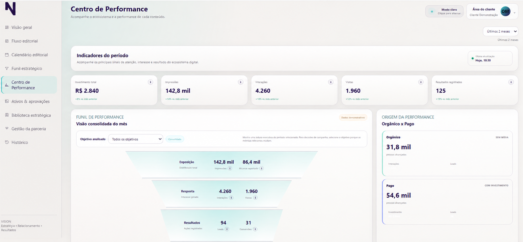The image size is (523, 242).
Task: Click the Funil estratégico funnel icon
Action: coord(7,69)
